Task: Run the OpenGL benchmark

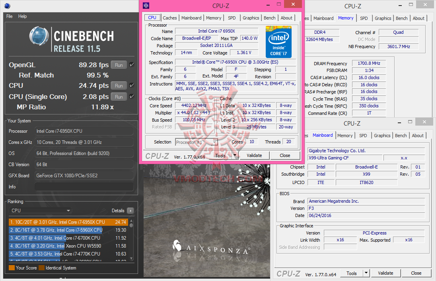Action: tap(119, 65)
